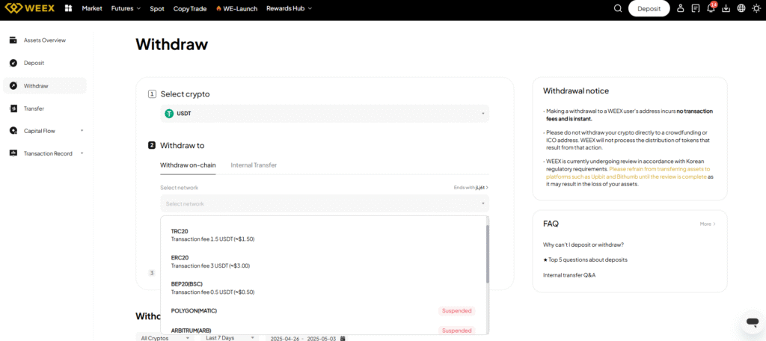Select the BEP20(BSC) network option
This screenshot has height=341, width=766.
point(323,288)
